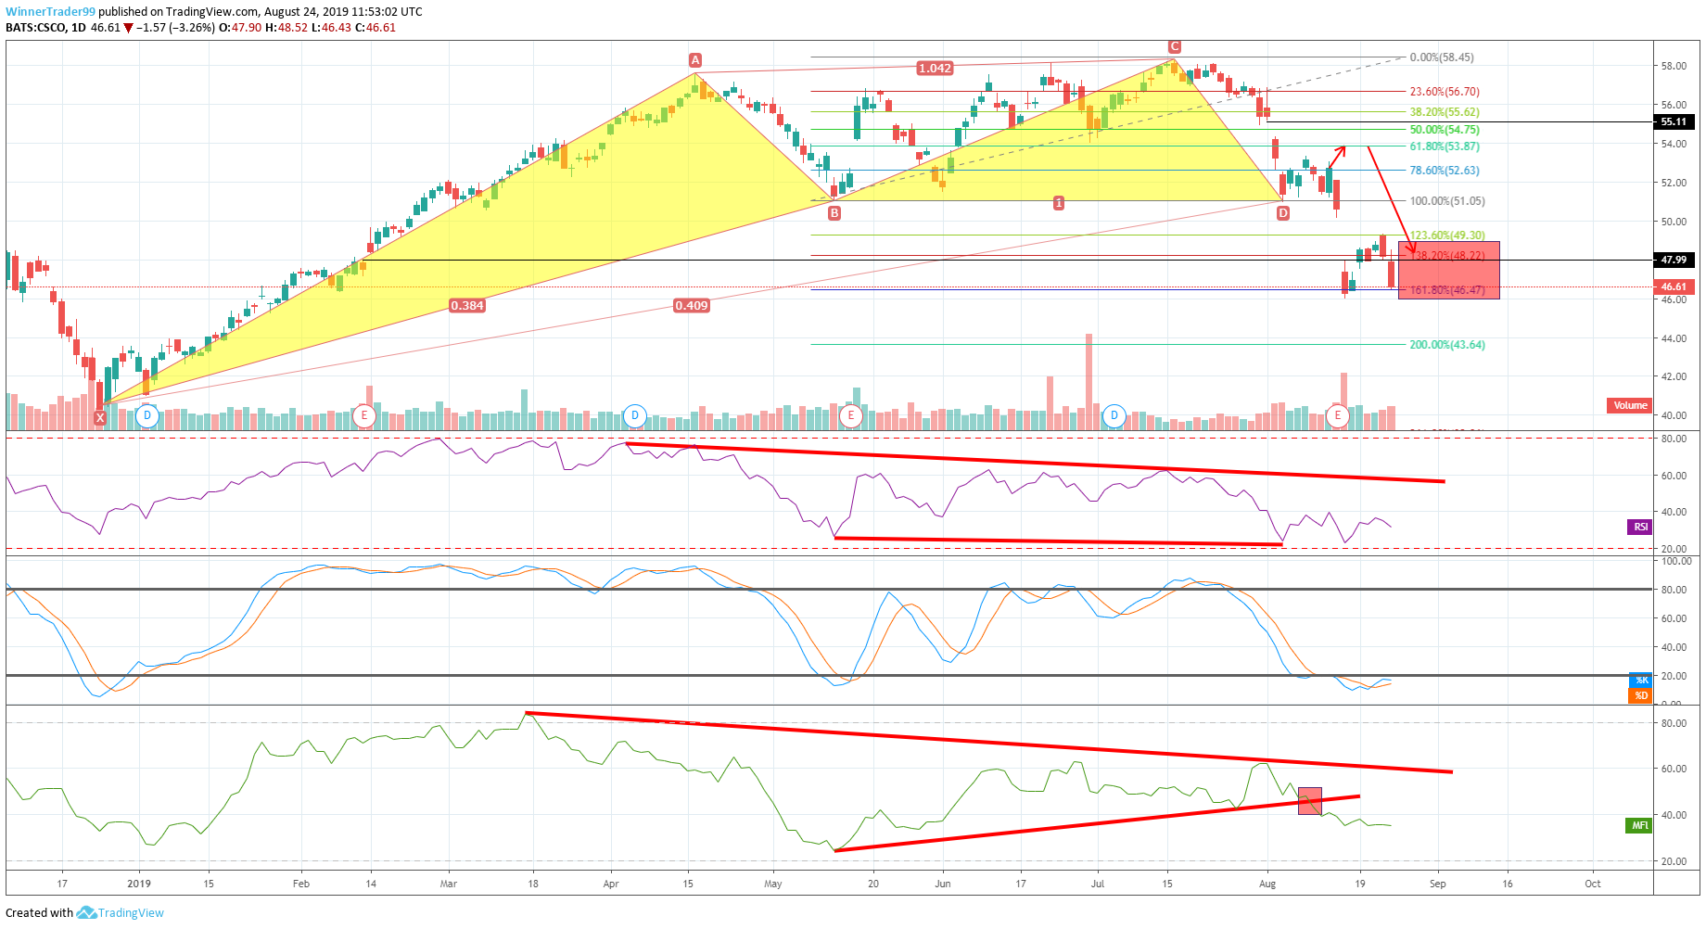The image size is (1706, 929).
Task: Select the 23.60%(56.70) Fibonacci level label
Action: coord(1445,92)
